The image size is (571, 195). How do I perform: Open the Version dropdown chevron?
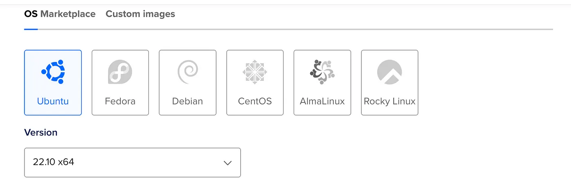click(x=228, y=163)
